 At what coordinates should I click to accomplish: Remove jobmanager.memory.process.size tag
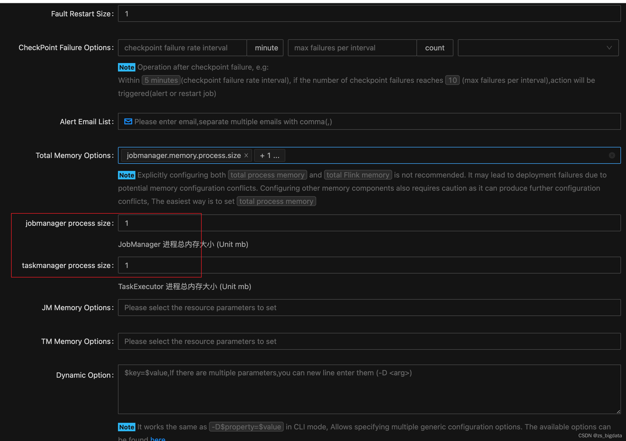pyautogui.click(x=246, y=155)
